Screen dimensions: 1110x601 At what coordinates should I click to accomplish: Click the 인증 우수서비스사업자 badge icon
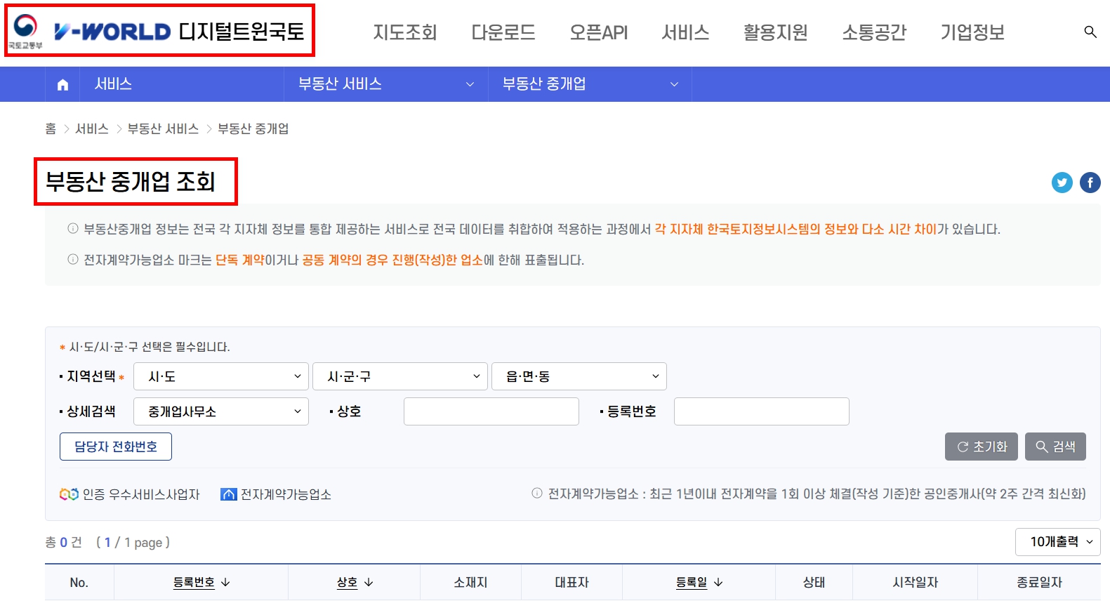click(69, 494)
